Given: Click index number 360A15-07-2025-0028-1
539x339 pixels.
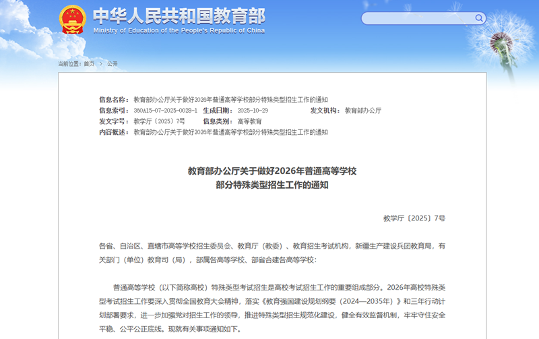Looking at the screenshot, I should 165,111.
